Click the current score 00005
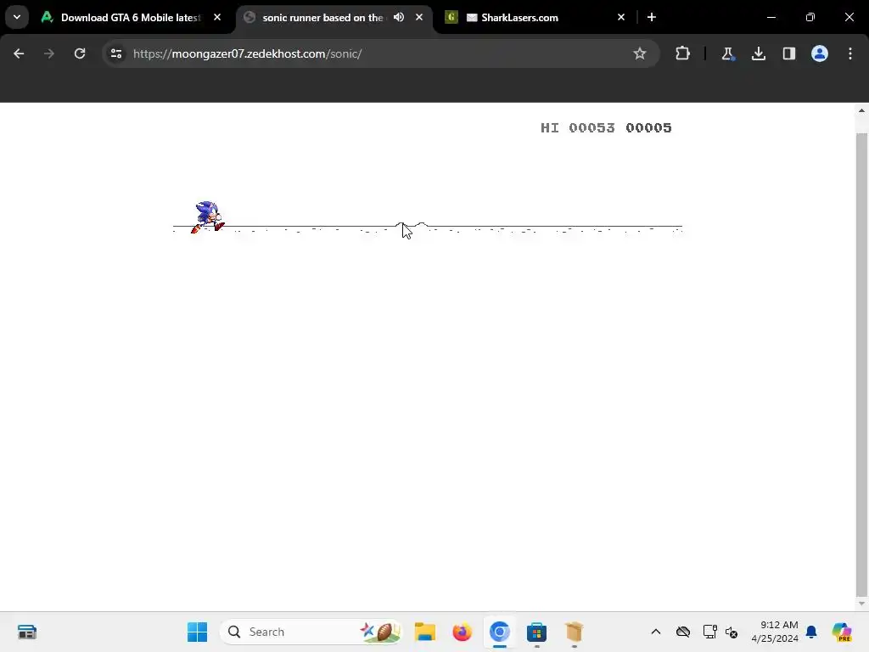 click(x=648, y=128)
